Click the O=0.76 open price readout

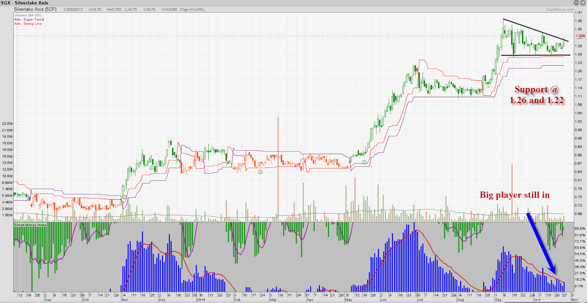[95, 10]
